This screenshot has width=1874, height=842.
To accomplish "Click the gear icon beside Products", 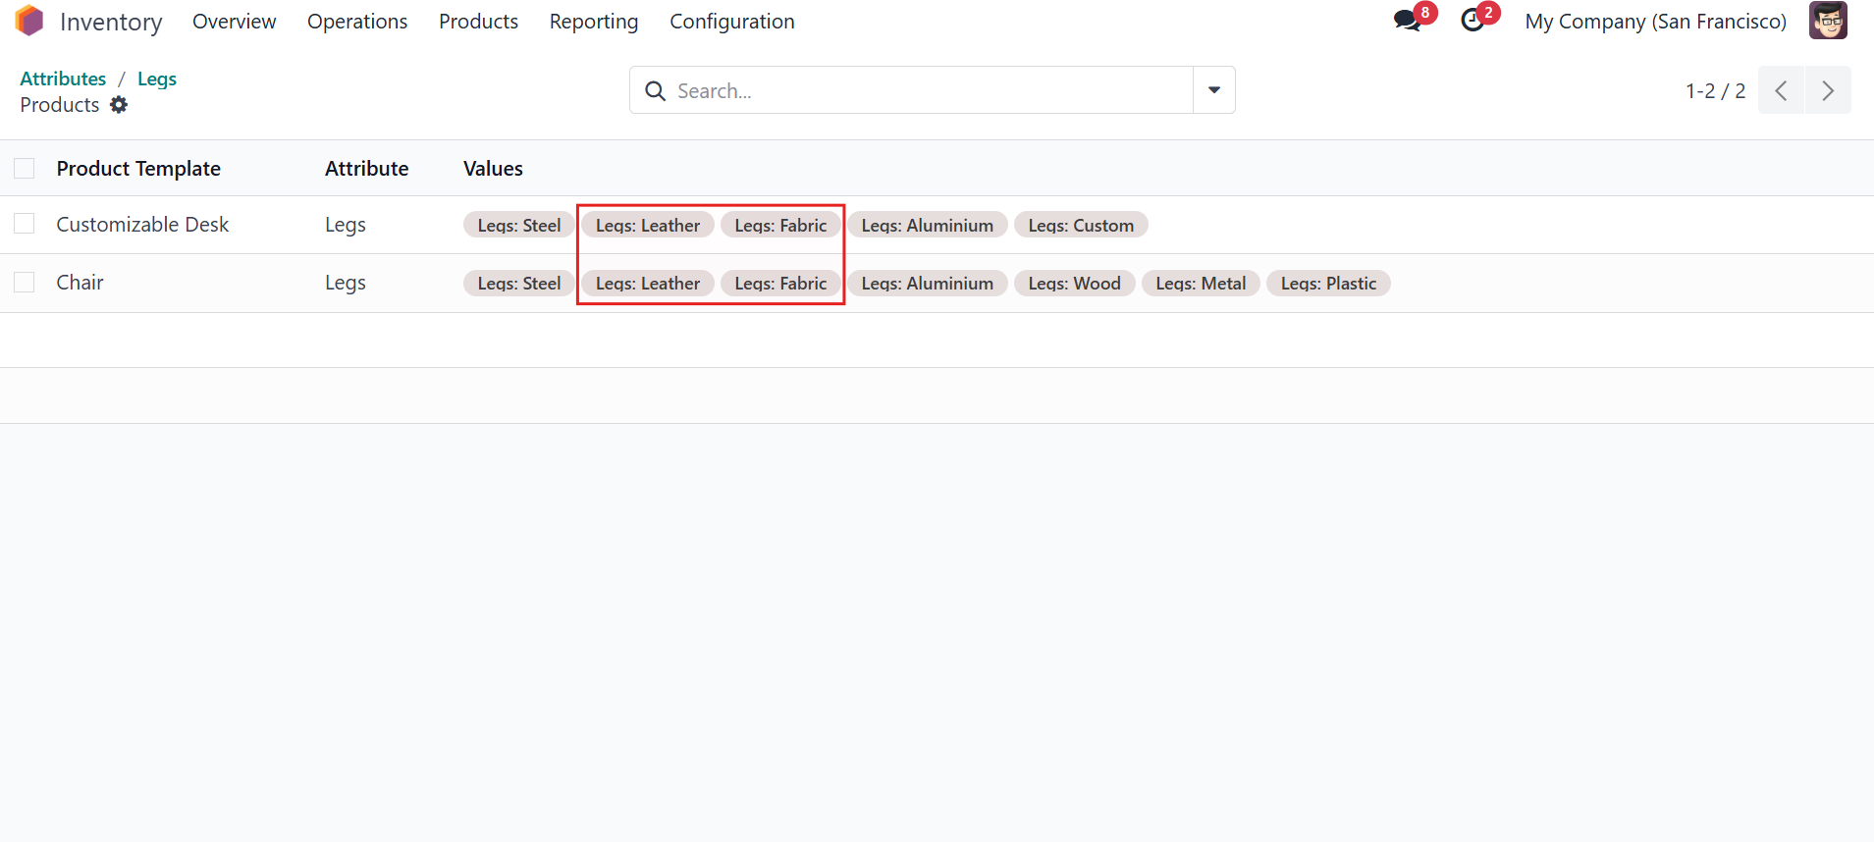I will tap(119, 104).
